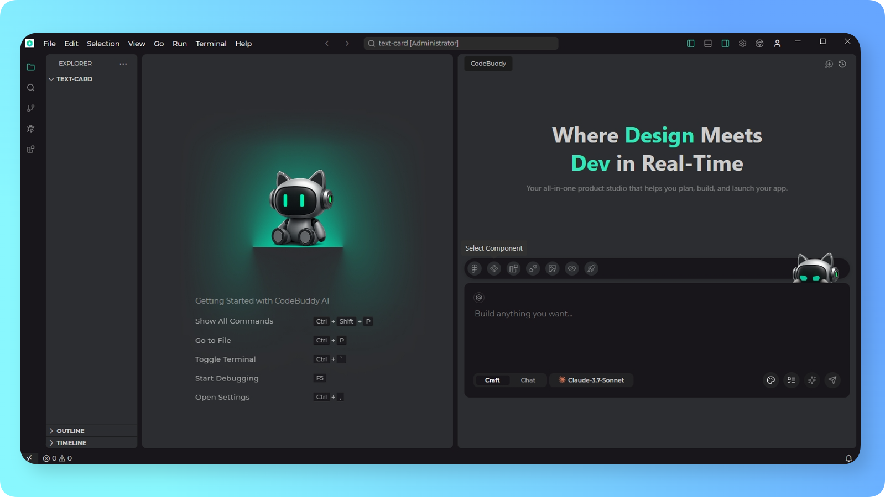The image size is (885, 497).
Task: Open the Extensions view
Action: (30, 150)
